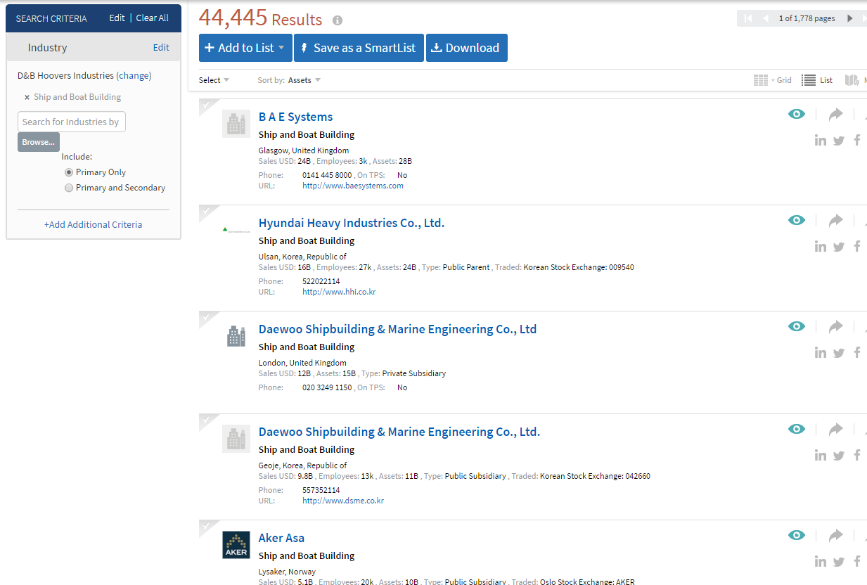Open Hyundai Heavy Industries Co., Ltd. profile
This screenshot has width=867, height=585.
pyautogui.click(x=352, y=223)
